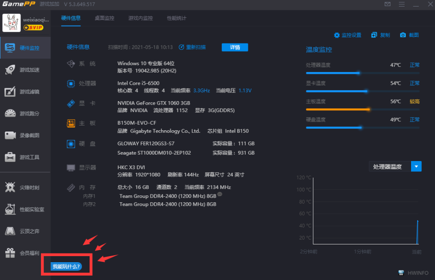Open 游戏工具 toolbox icon
The image size is (435, 280).
tap(10, 157)
